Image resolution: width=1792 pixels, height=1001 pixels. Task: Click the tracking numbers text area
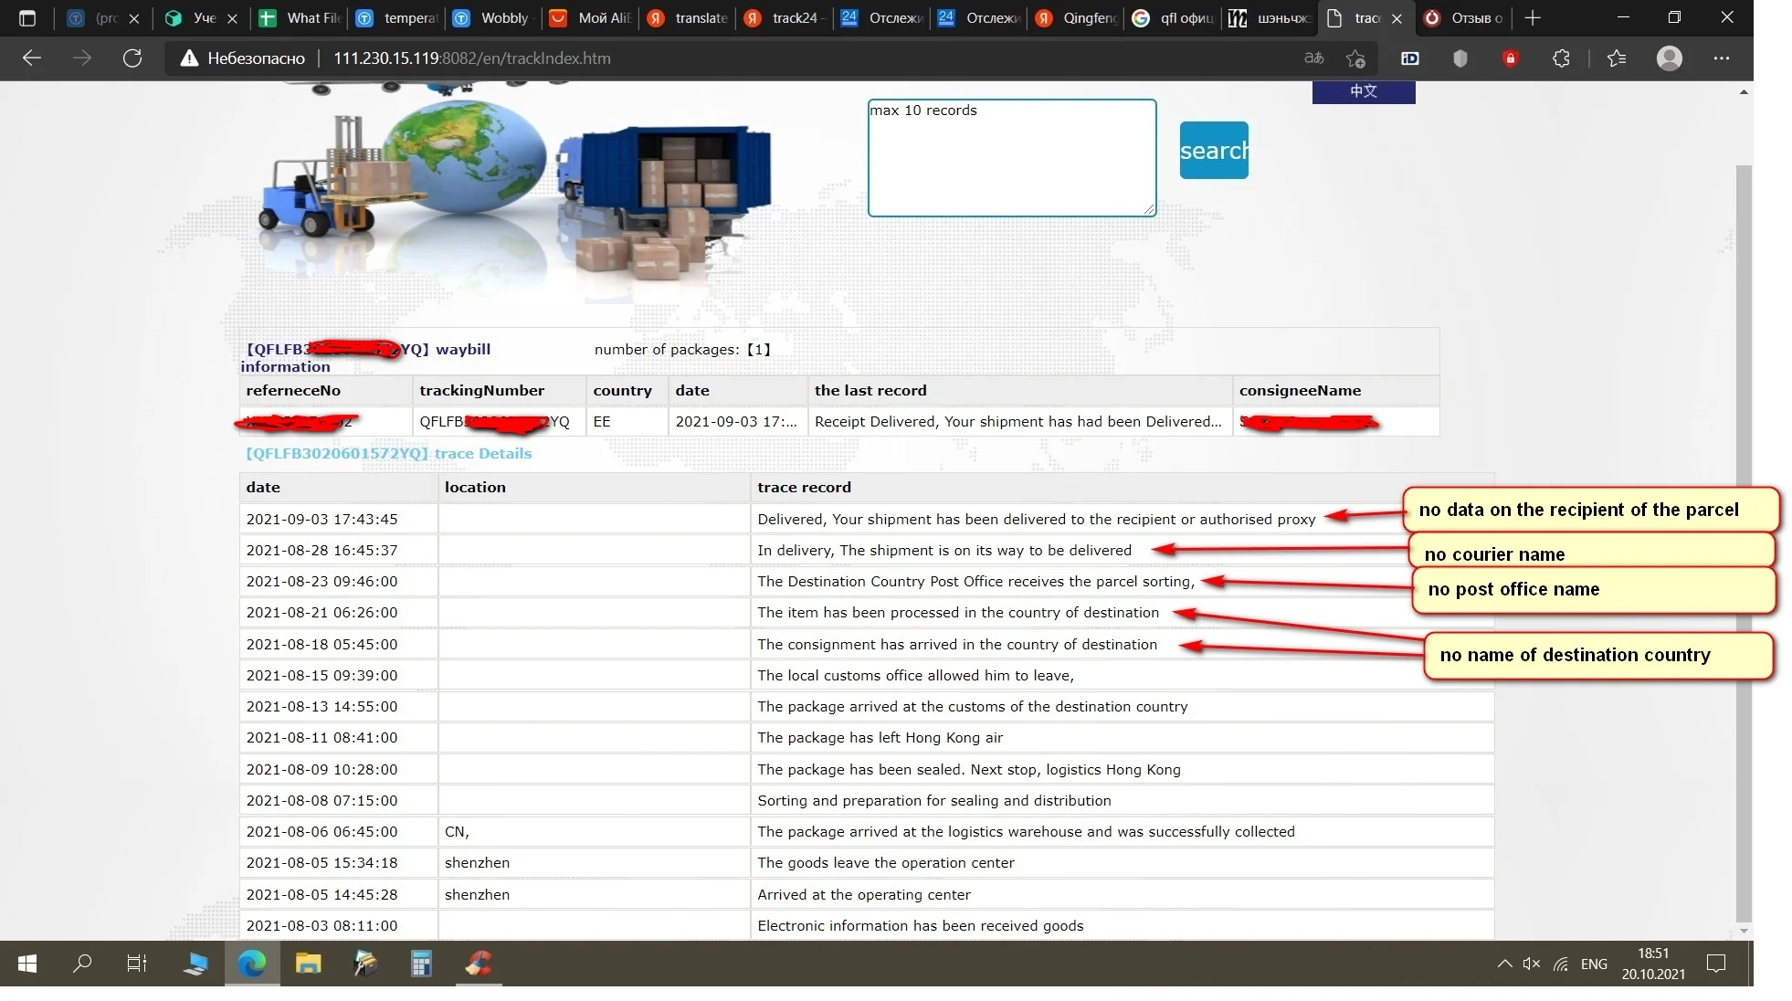click(x=1011, y=158)
